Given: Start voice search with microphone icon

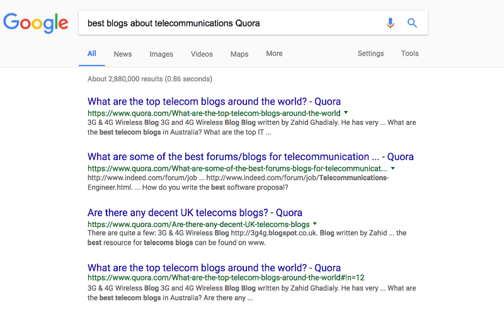Looking at the screenshot, I should tap(390, 23).
